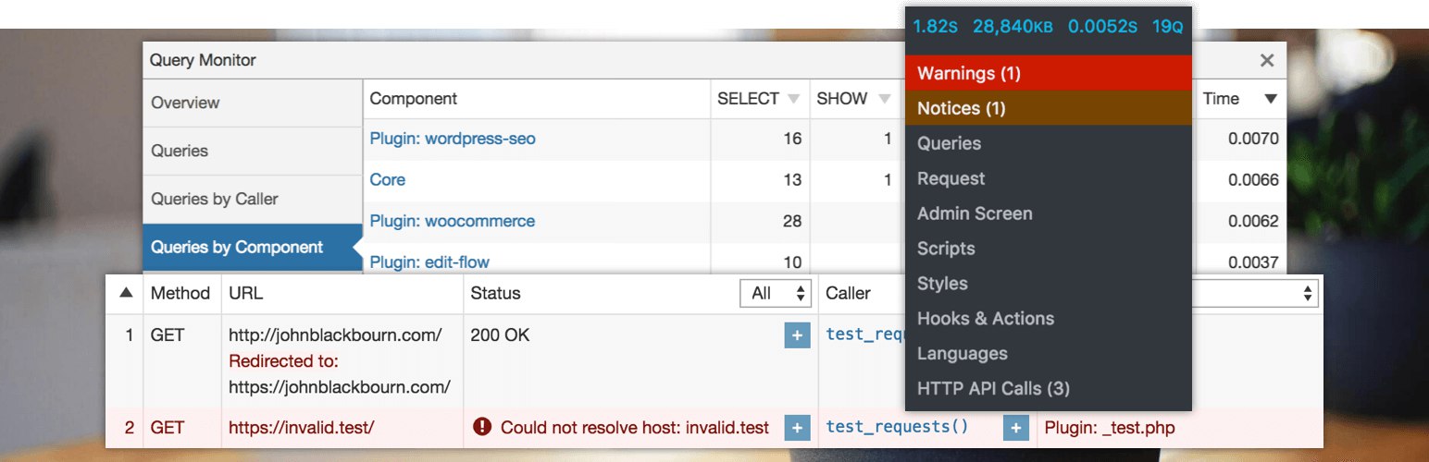The height and width of the screenshot is (462, 1429).
Task: Click the Query Monitor title text
Action: click(x=203, y=60)
